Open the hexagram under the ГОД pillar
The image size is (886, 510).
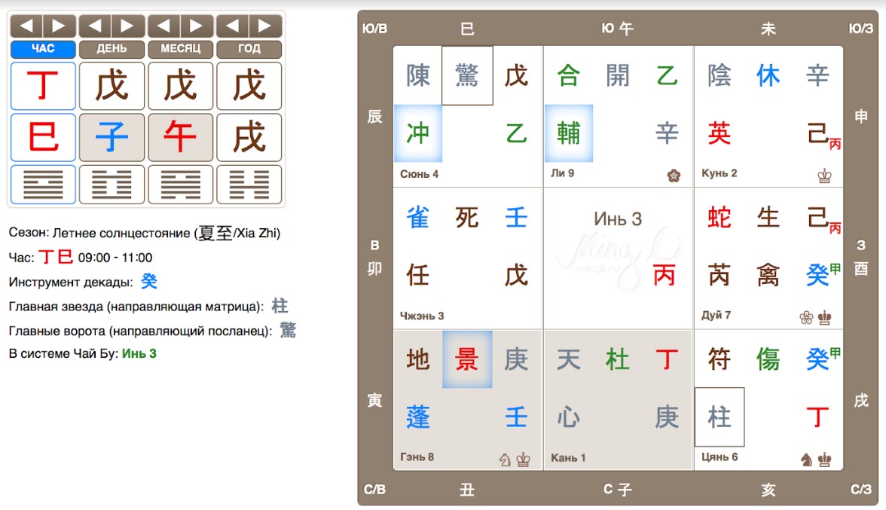[x=249, y=184]
